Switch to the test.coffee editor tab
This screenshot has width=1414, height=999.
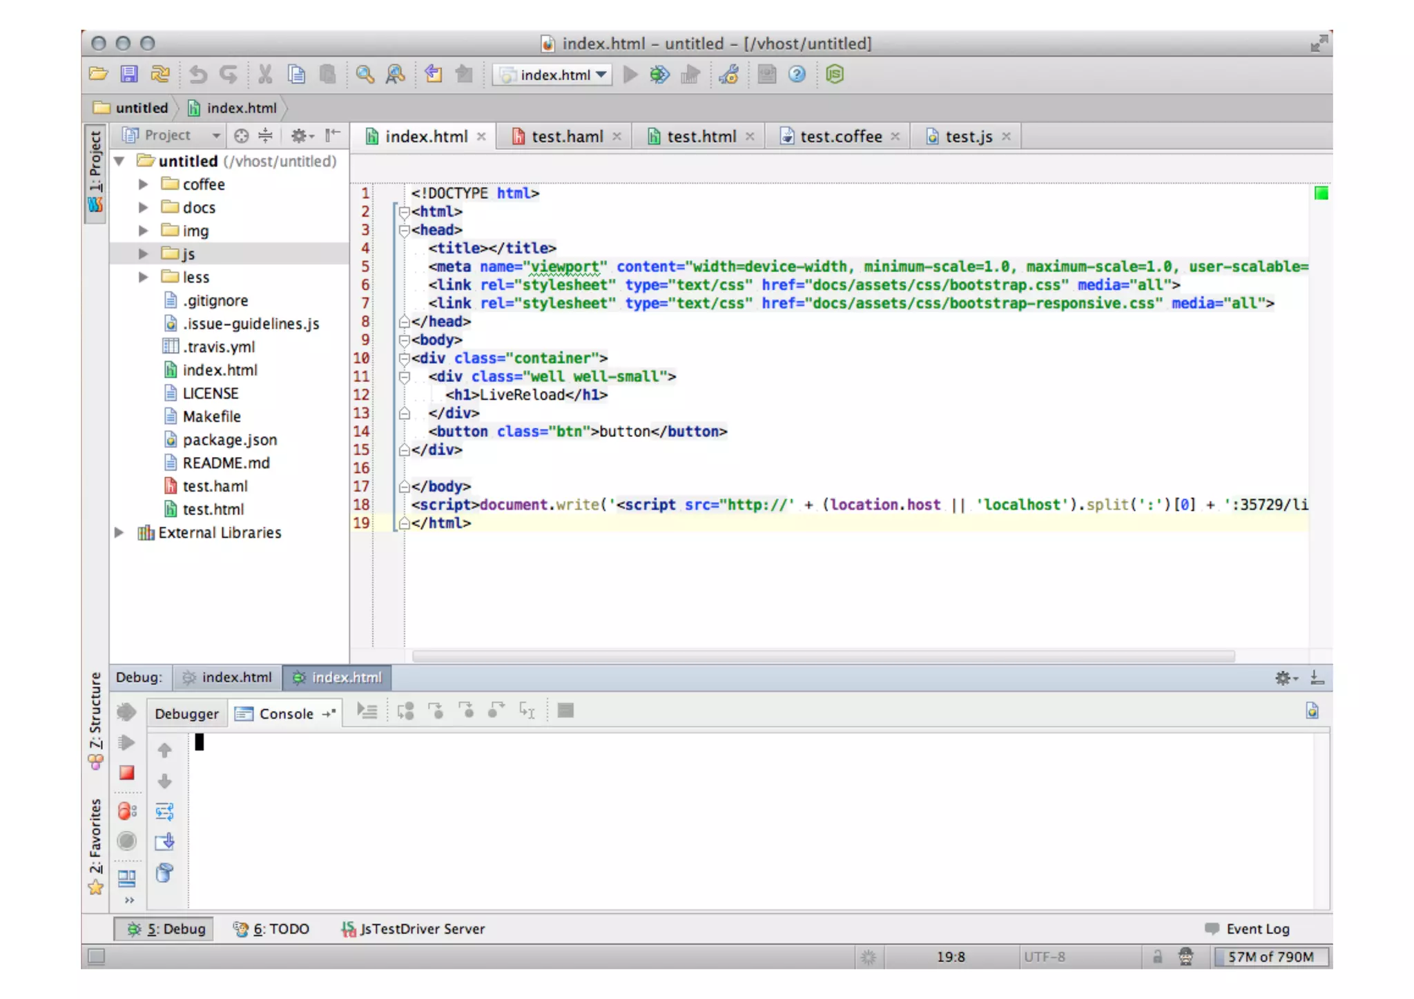pos(840,137)
